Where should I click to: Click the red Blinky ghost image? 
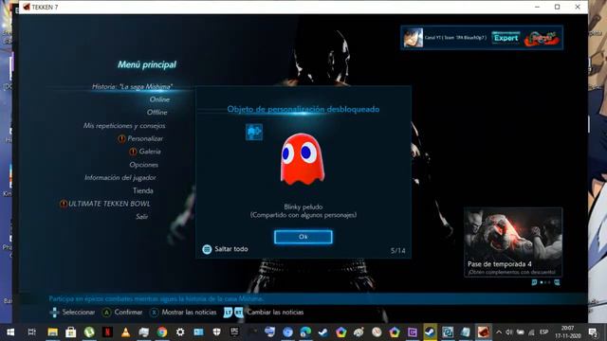303,159
